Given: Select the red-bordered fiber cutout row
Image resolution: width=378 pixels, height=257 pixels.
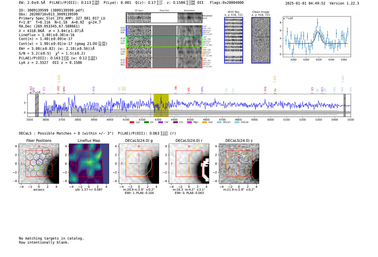Looking at the screenshot, I should tap(164, 63).
